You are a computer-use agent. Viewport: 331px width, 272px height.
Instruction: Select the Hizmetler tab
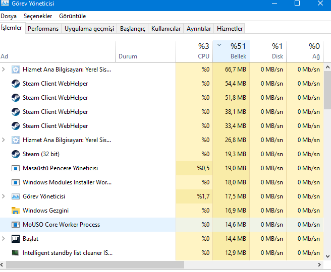tap(230, 29)
